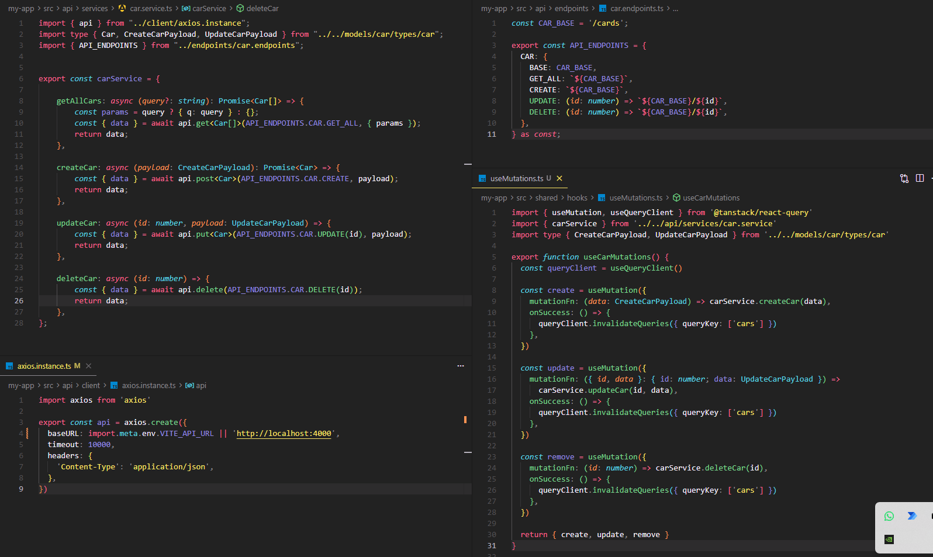Click the carService symbol icon in breadcrumb
This screenshot has height=557, width=933.
[186, 8]
